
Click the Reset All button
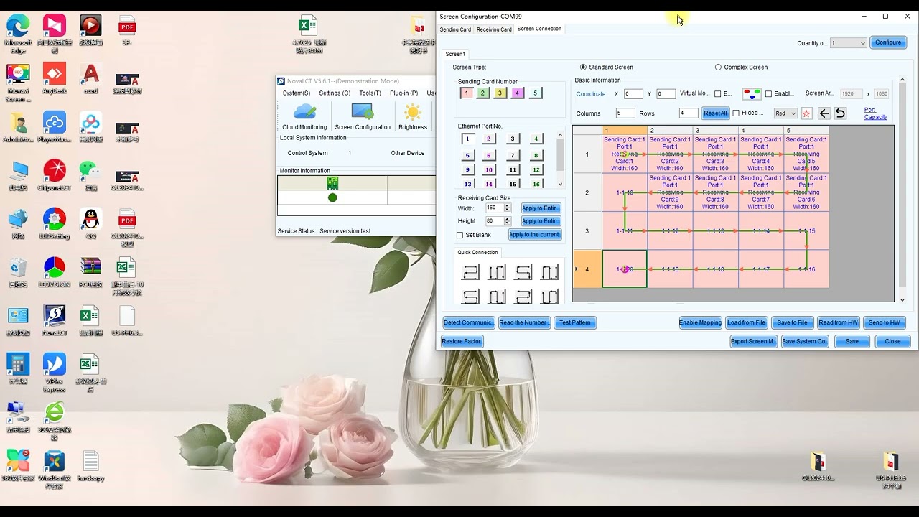(715, 113)
